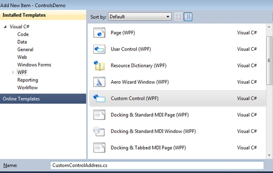Click the Name field with CustomControlAddress.cs
Image resolution: width=273 pixels, height=173 pixels.
[157, 165]
